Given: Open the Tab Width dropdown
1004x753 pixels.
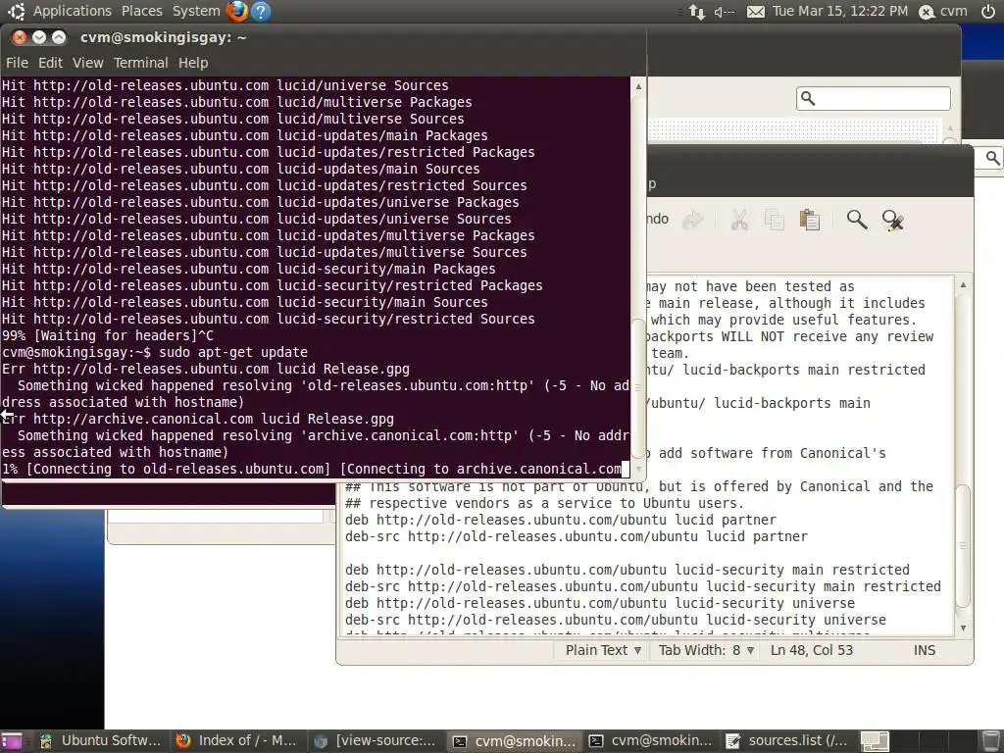Looking at the screenshot, I should 706,650.
